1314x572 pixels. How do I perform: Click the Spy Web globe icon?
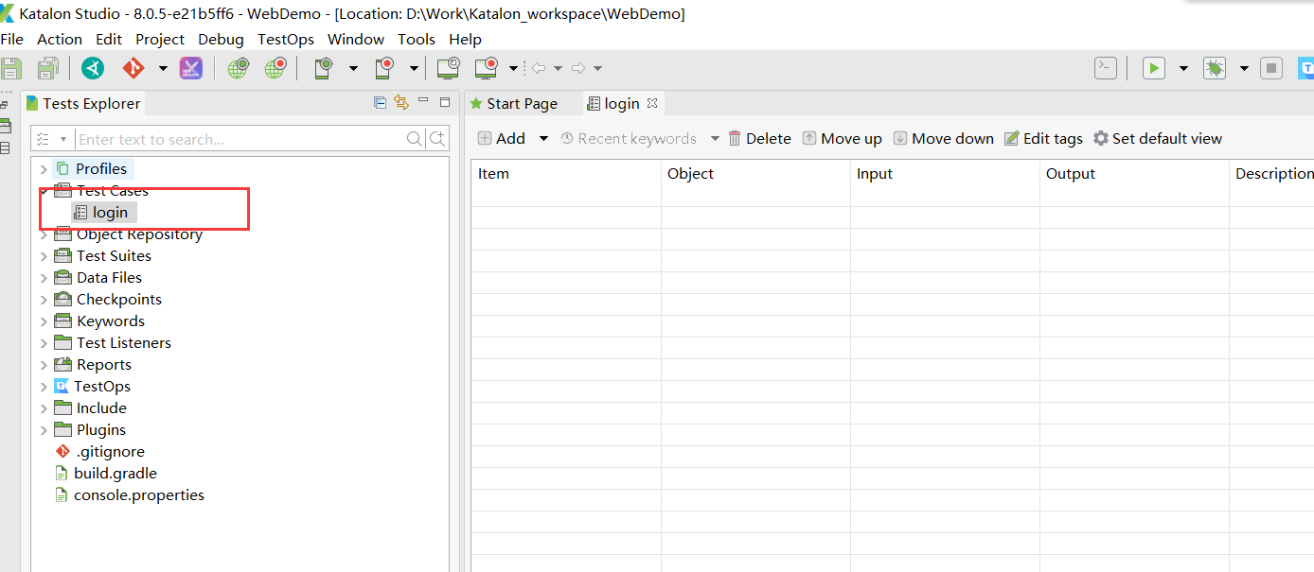[238, 68]
